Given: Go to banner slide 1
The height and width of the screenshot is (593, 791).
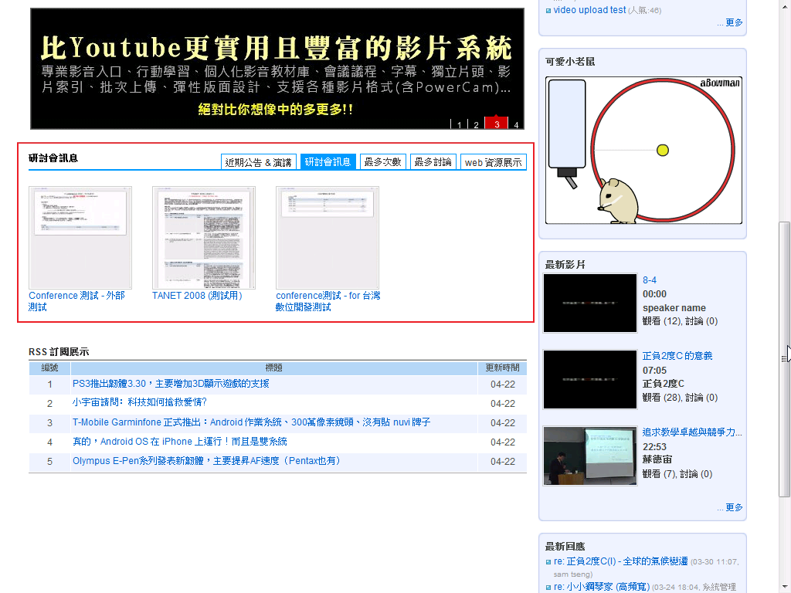Looking at the screenshot, I should [x=459, y=124].
